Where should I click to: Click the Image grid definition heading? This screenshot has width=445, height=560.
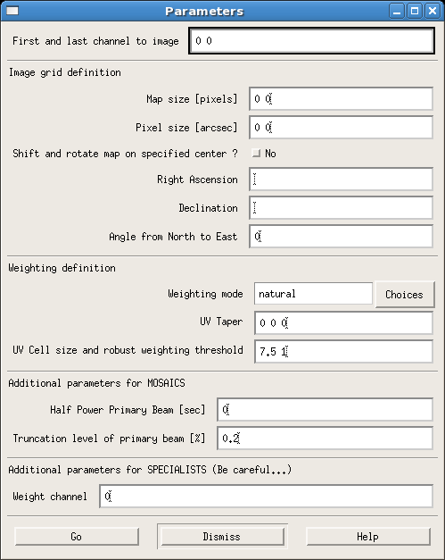65,72
